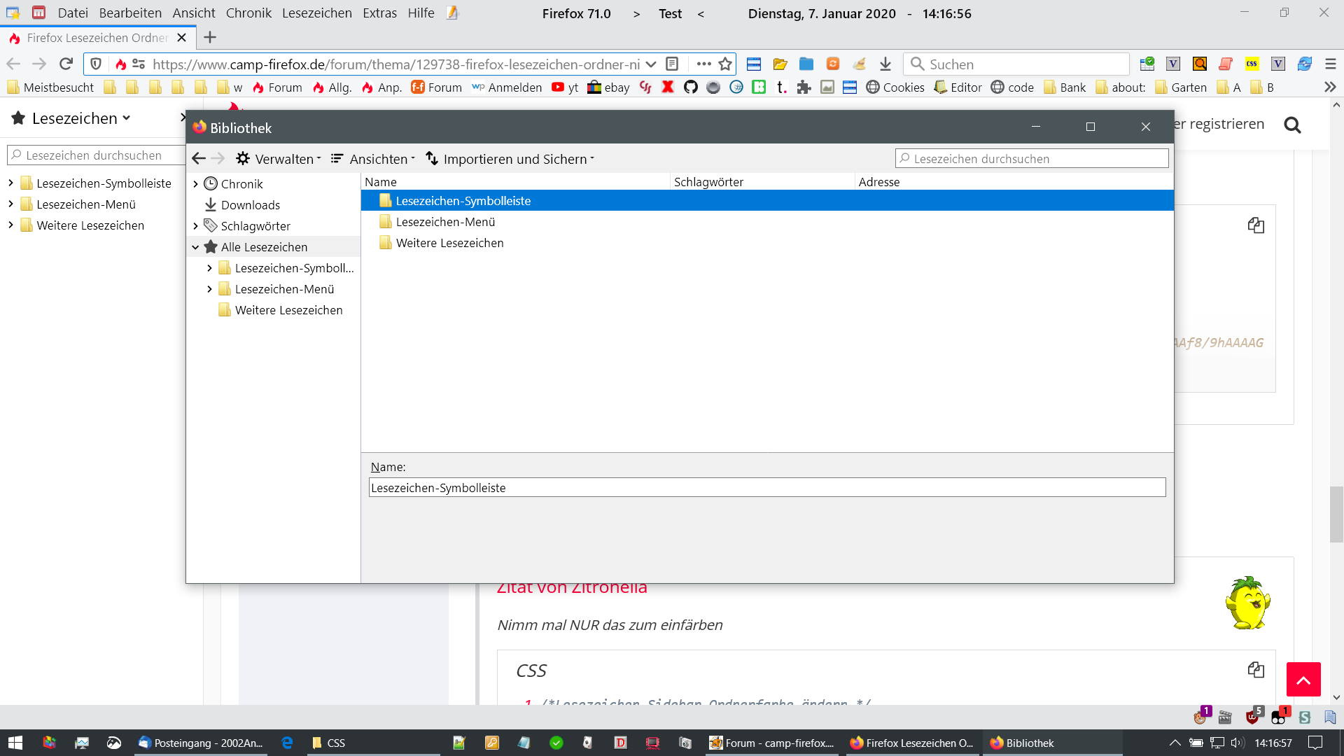This screenshot has width=1344, height=756.
Task: Copy the CSS code block content
Action: (1256, 670)
